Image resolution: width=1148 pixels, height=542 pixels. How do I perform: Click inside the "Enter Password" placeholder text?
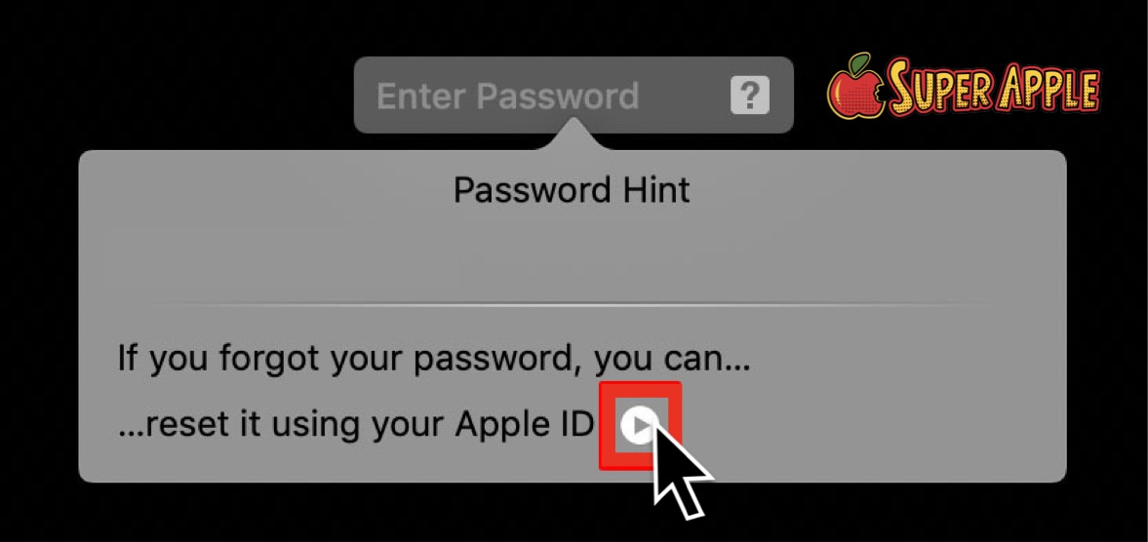(x=507, y=96)
